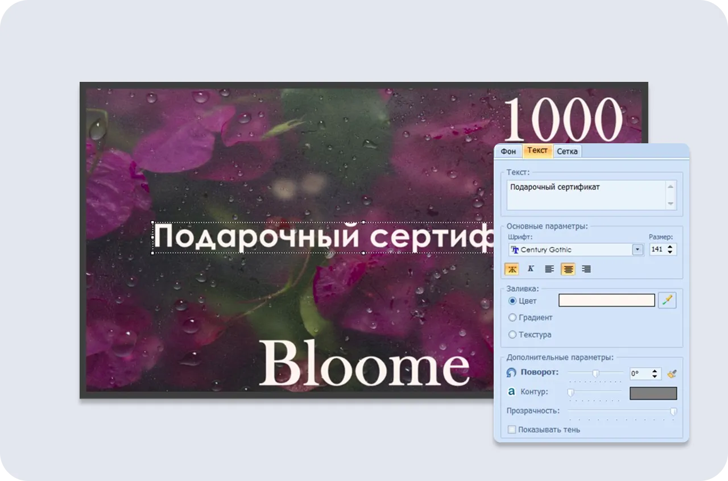Click the Контур outline slider handle
The width and height of the screenshot is (728, 481).
click(x=570, y=392)
